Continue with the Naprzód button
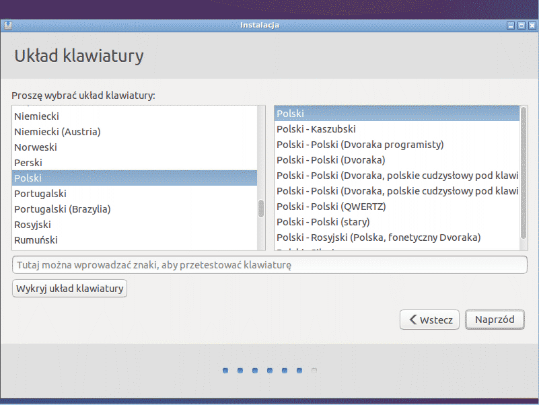Viewport: 539px width, 405px height. pos(495,320)
